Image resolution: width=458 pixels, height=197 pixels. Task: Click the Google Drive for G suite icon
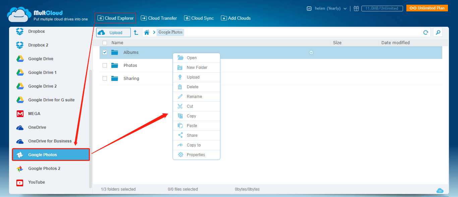[20, 100]
